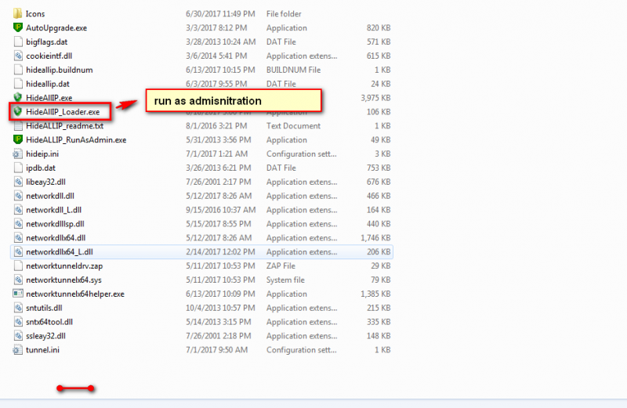Select the cookieintf.dll file icon
The height and width of the screenshot is (408, 627).
[x=17, y=56]
